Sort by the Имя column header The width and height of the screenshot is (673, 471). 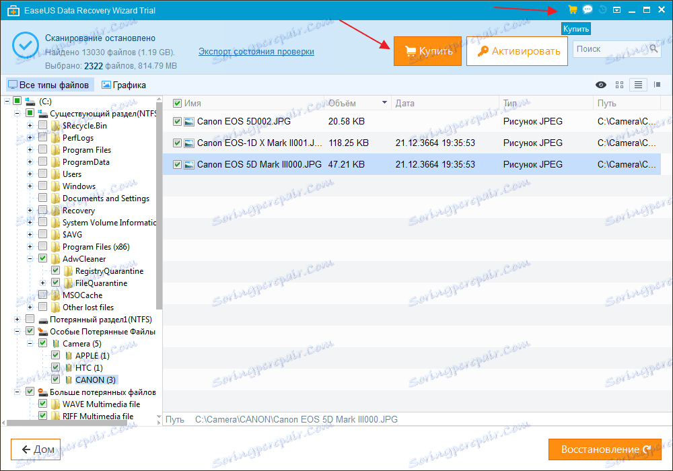[192, 104]
